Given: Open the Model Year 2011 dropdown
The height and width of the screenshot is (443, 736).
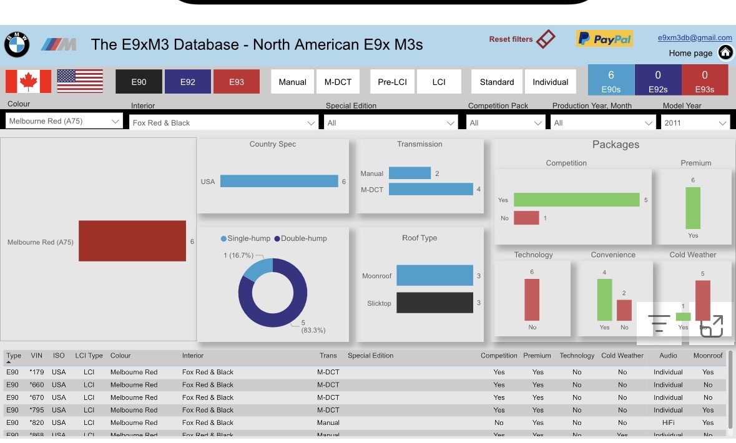Looking at the screenshot, I should point(695,123).
